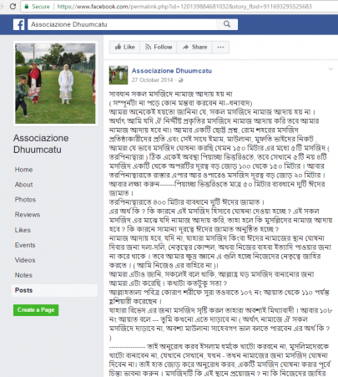
Task: Open post options chevron arrow
Action: click(x=330, y=69)
